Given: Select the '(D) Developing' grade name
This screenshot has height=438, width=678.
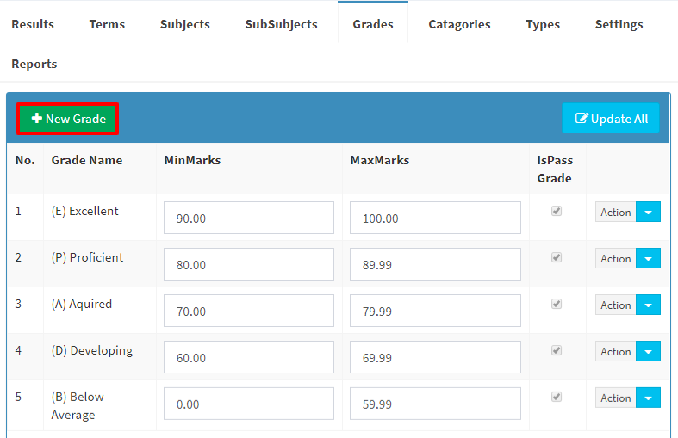Looking at the screenshot, I should (92, 350).
